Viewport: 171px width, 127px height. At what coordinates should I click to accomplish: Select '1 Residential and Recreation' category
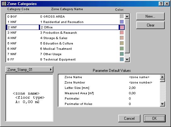click(x=65, y=22)
